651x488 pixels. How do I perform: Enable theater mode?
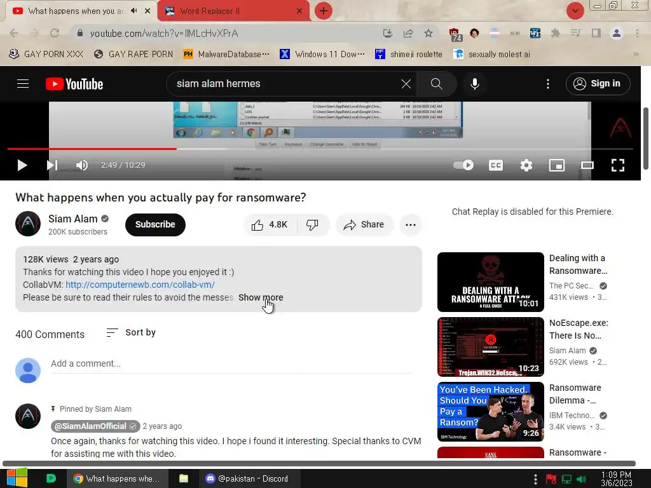[587, 165]
